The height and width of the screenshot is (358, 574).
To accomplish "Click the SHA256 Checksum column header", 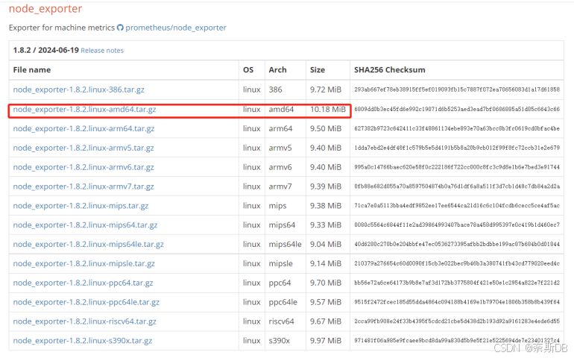I will (389, 70).
